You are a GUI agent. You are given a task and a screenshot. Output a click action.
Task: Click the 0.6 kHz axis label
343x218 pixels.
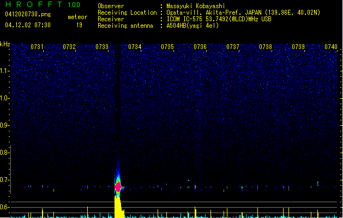(x=5, y=207)
